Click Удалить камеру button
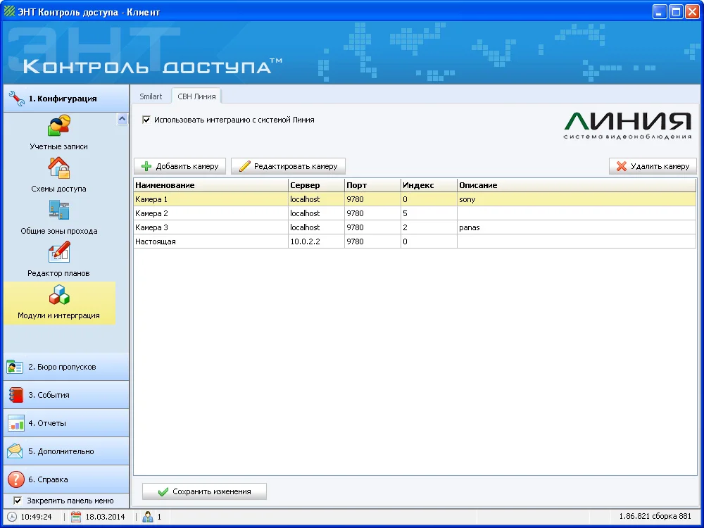This screenshot has width=704, height=528. (653, 166)
